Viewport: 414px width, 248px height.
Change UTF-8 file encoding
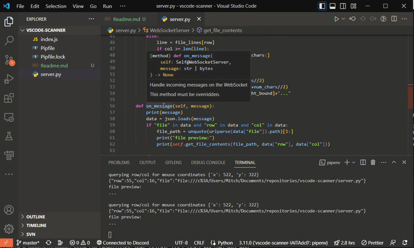(181, 243)
